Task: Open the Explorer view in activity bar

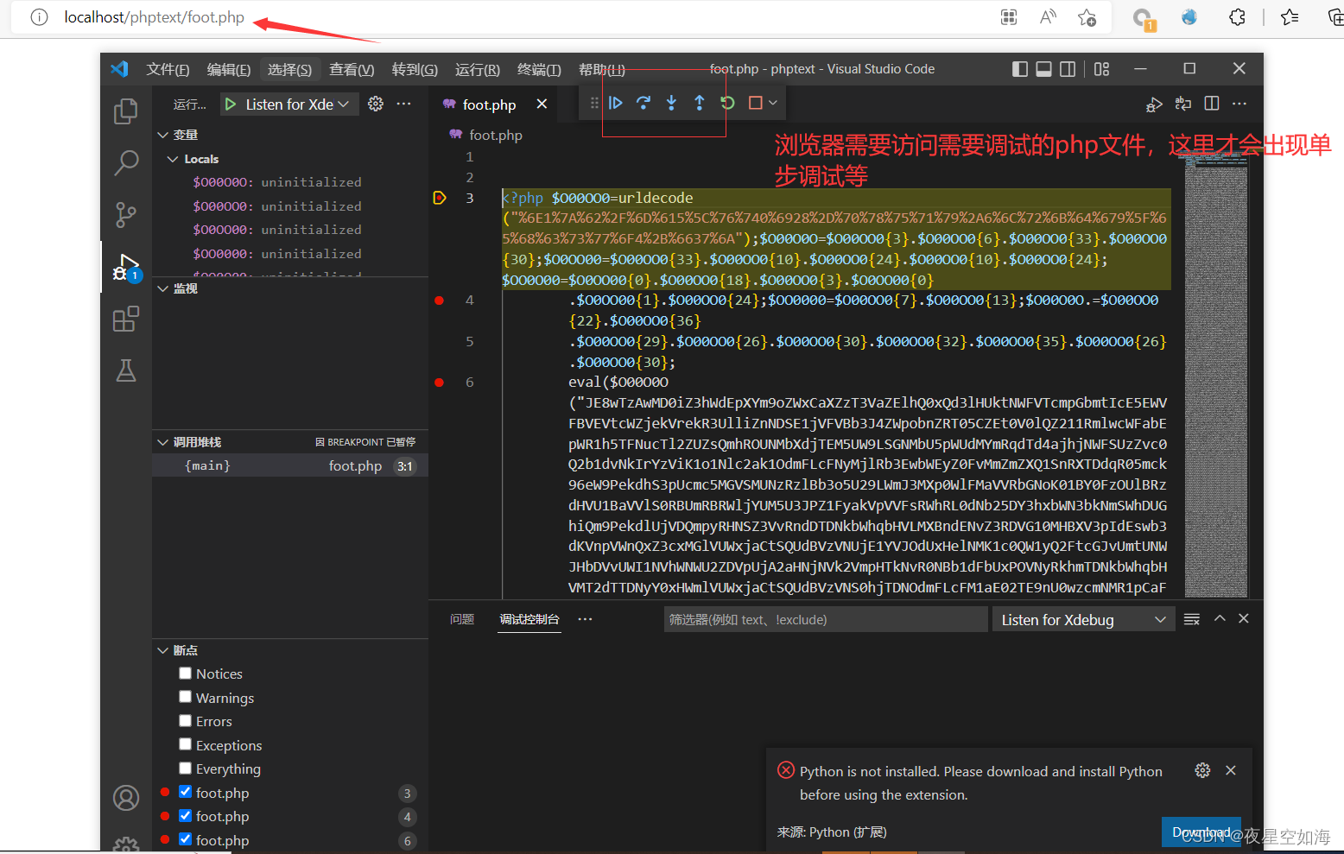Action: point(126,111)
